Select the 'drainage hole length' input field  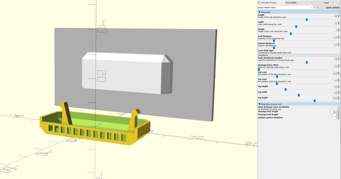334,112
